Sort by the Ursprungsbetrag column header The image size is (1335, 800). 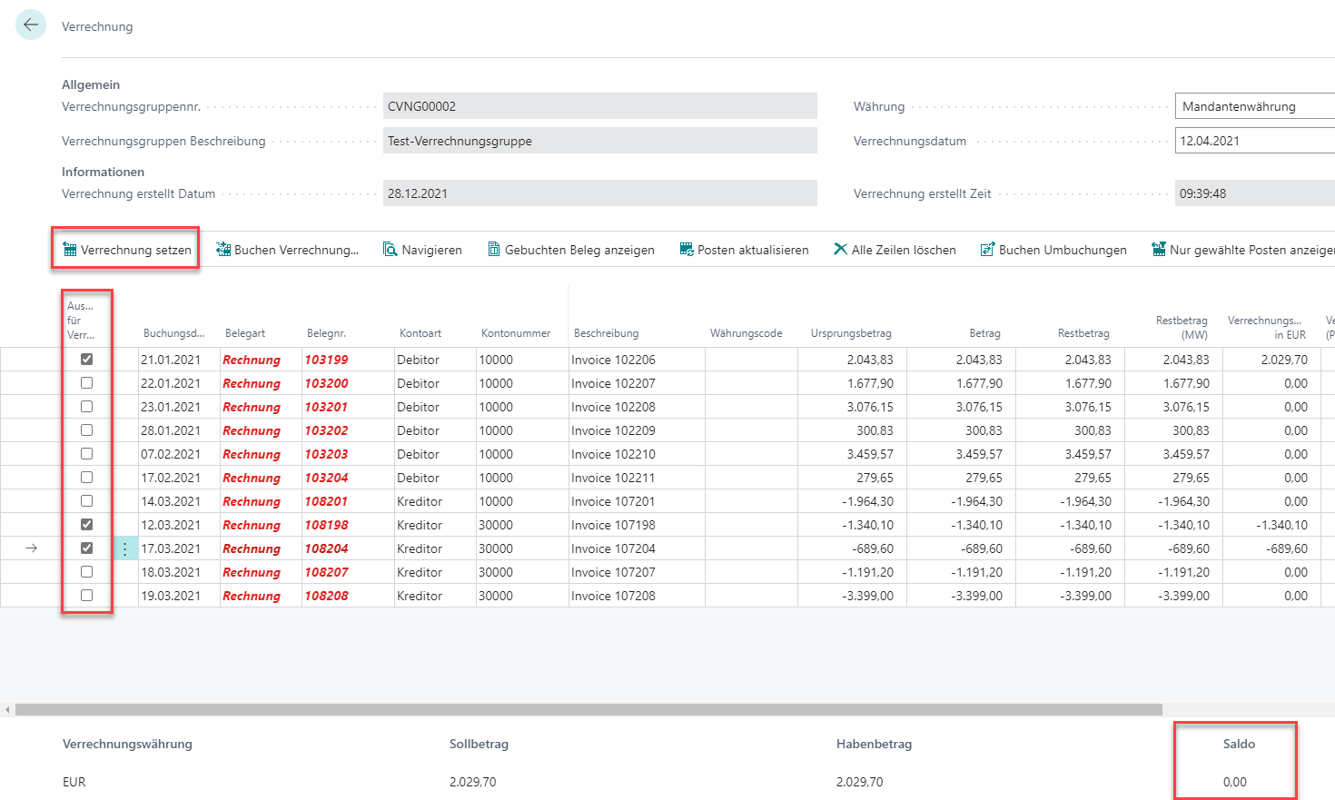pyautogui.click(x=851, y=333)
